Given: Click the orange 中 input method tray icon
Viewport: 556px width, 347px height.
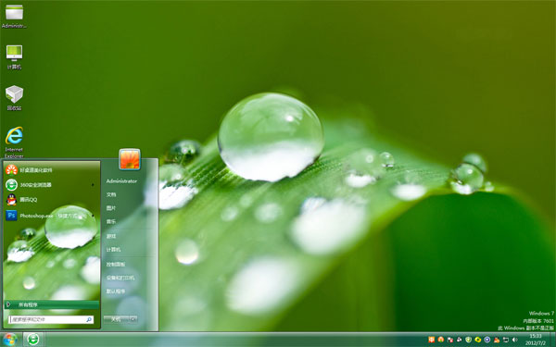Looking at the screenshot, I should [x=432, y=340].
